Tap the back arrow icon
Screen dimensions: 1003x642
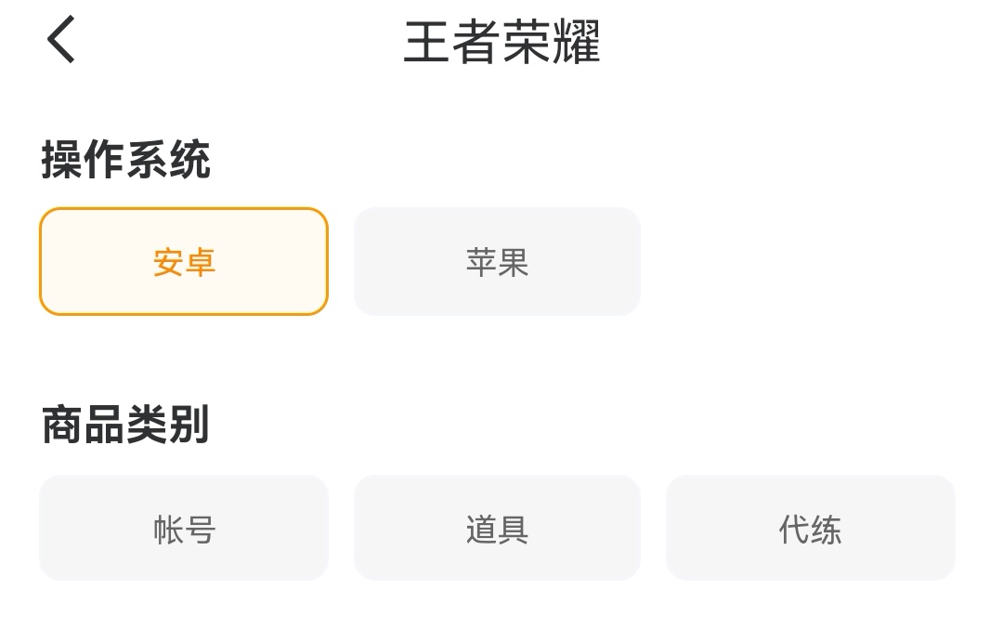[x=61, y=41]
